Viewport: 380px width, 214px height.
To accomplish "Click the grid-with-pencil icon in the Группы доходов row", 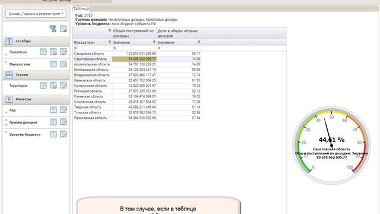I will [64, 122].
